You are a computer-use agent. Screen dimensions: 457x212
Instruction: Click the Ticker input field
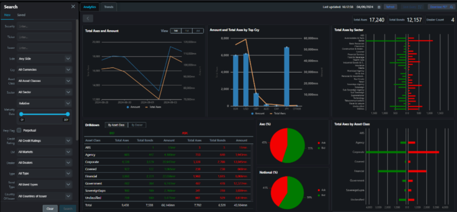pyautogui.click(x=44, y=37)
